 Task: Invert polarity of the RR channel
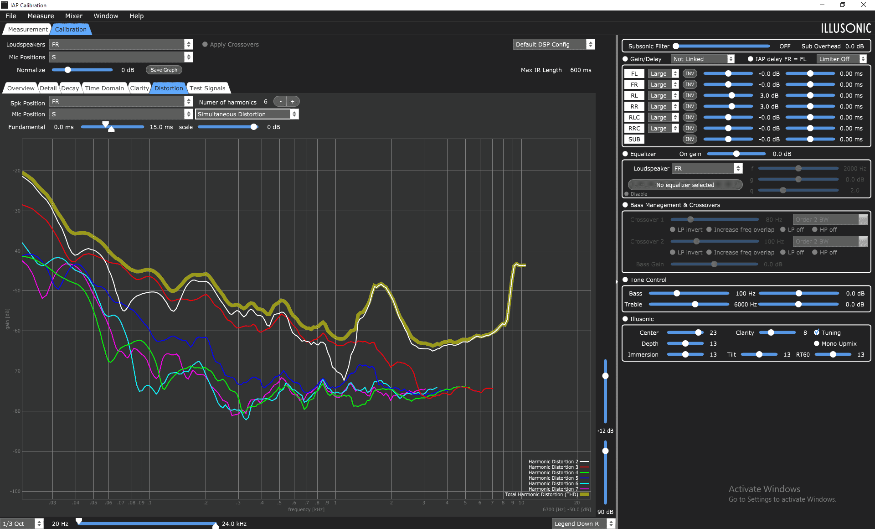(690, 106)
